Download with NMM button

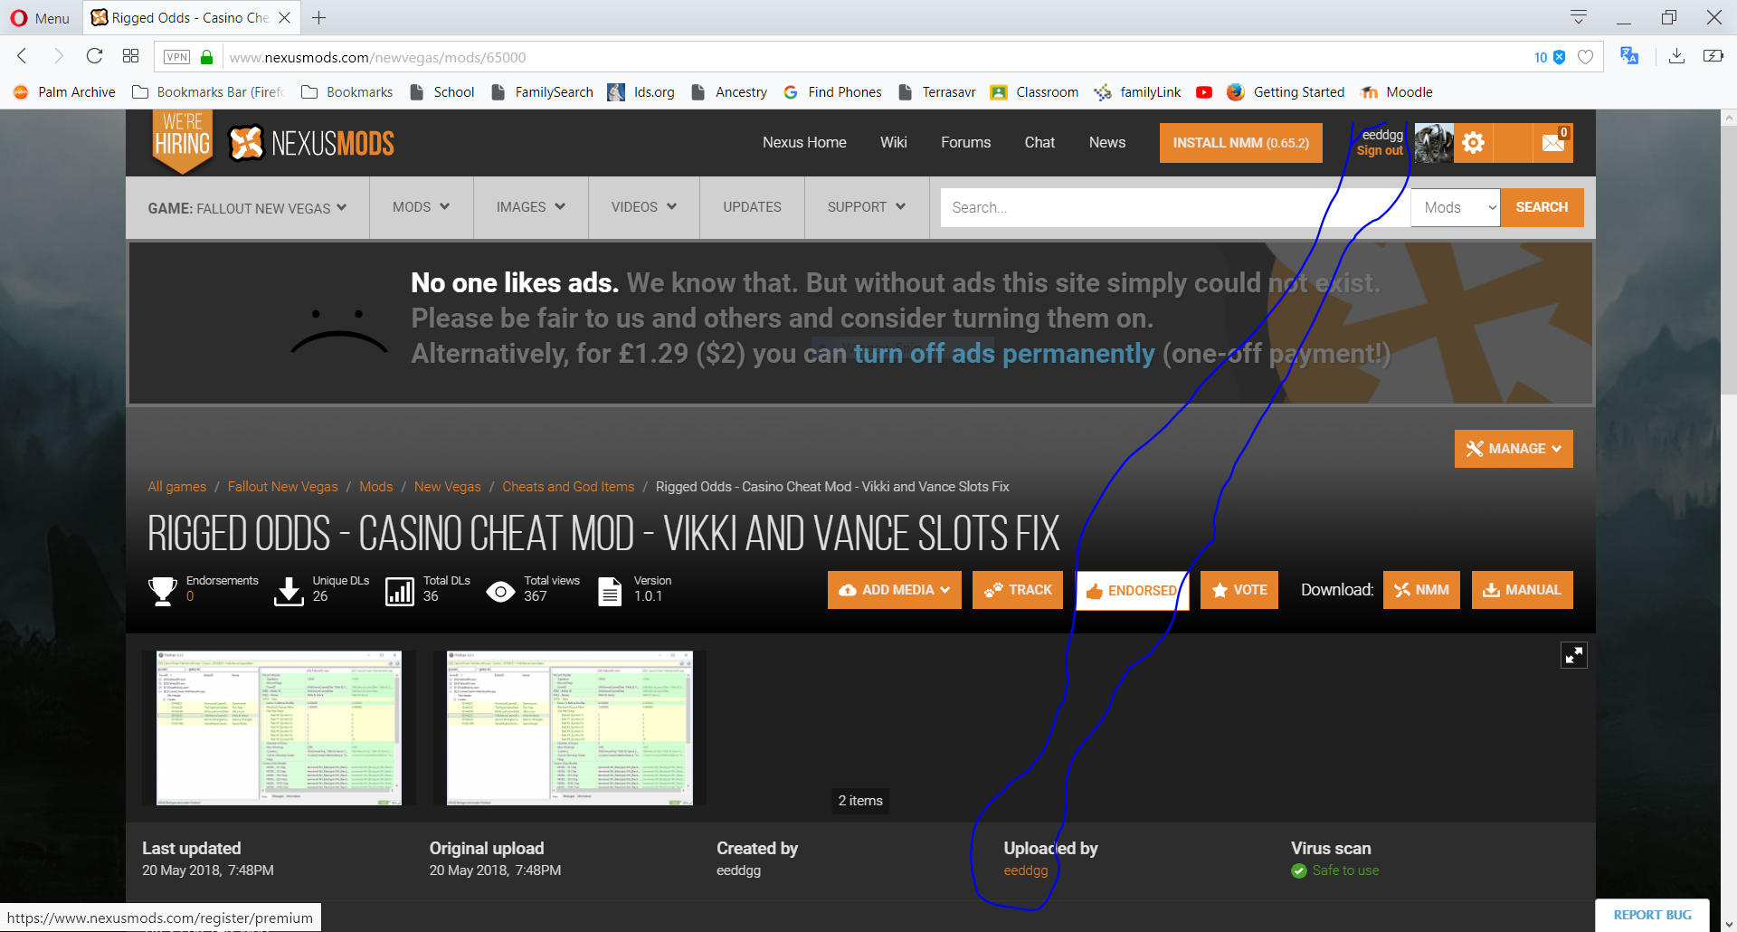(1421, 590)
